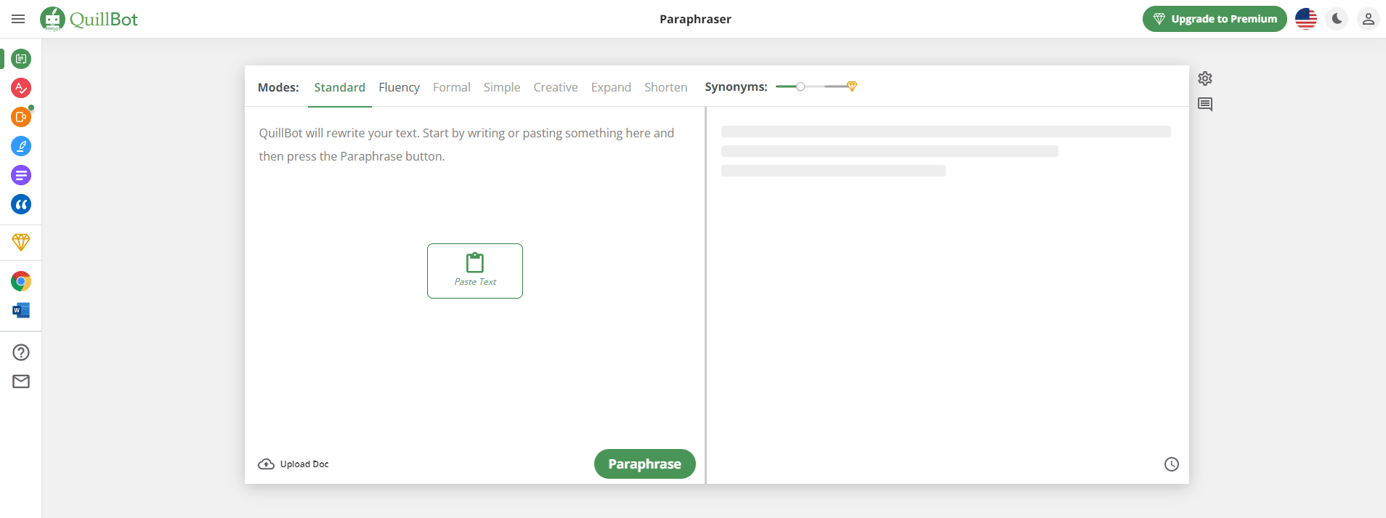Select the Formal mode tab
The image size is (1386, 518).
tap(452, 87)
